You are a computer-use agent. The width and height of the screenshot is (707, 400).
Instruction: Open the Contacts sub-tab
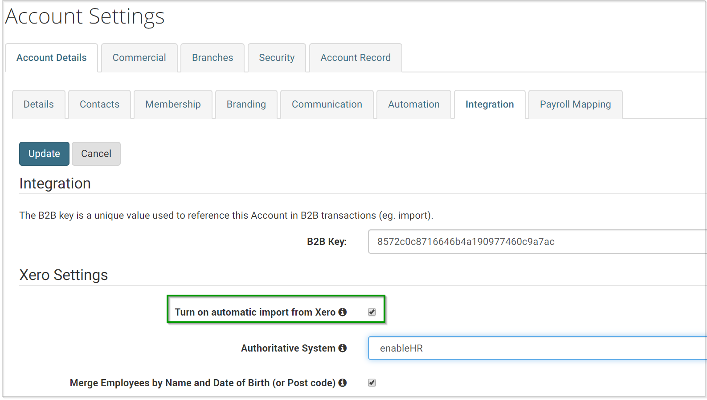(99, 104)
